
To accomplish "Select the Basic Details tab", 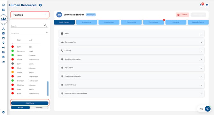I will coord(64,22).
